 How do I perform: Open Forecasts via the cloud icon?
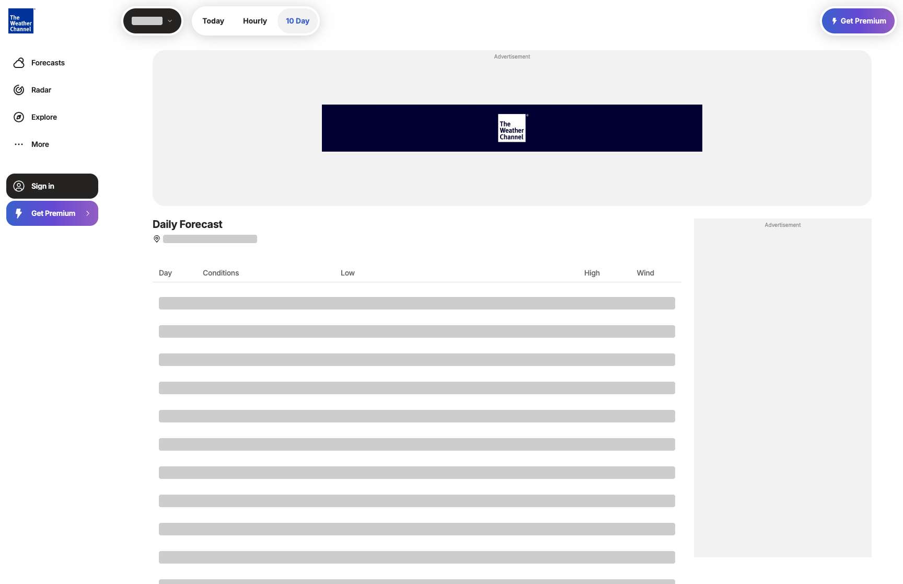point(19,63)
